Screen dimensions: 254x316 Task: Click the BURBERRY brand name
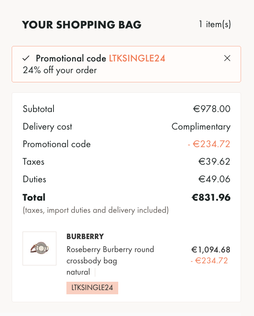(x=85, y=237)
